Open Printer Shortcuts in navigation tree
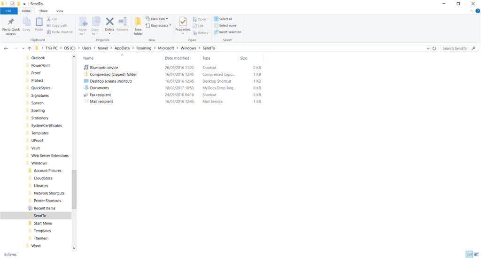Screen dimensions: 481x258 (x=47, y=200)
